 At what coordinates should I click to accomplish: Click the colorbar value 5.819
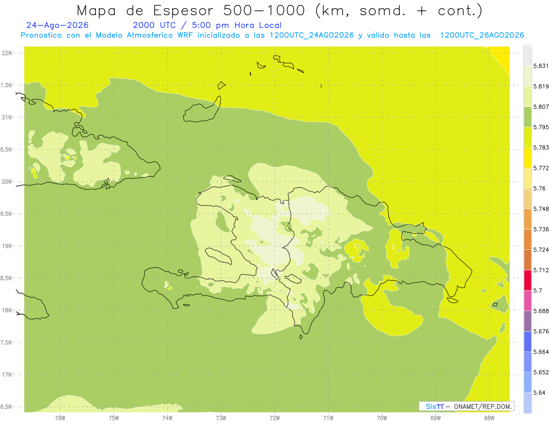[541, 86]
